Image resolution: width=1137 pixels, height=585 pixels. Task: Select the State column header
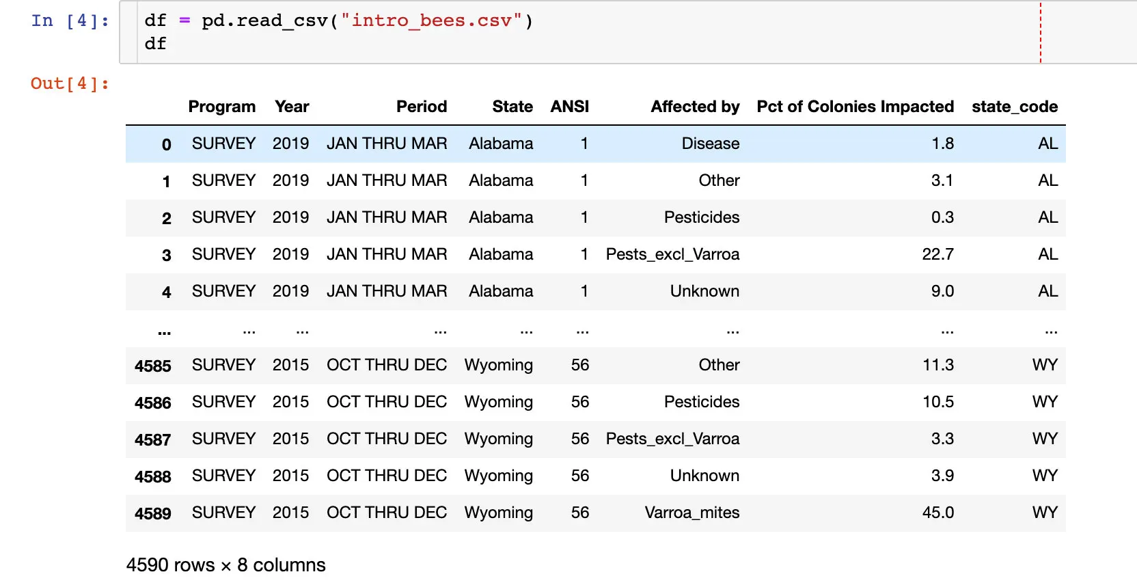click(512, 107)
